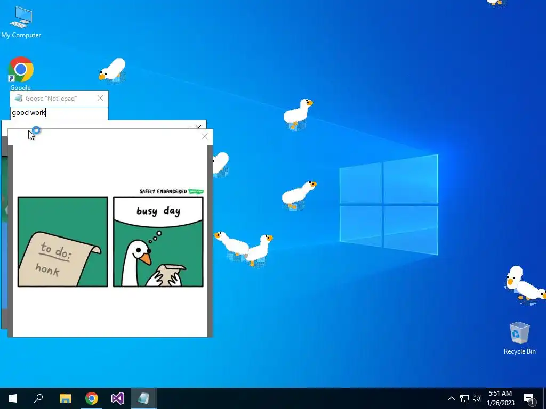Open the network status tray icon

(464, 398)
